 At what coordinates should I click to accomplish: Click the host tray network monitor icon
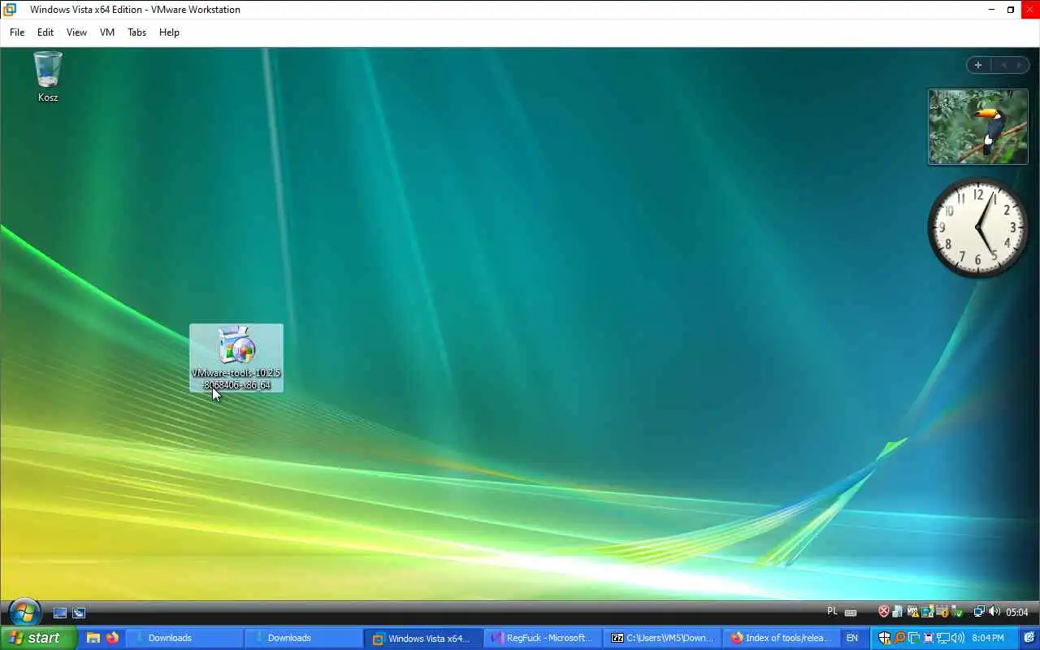click(943, 638)
